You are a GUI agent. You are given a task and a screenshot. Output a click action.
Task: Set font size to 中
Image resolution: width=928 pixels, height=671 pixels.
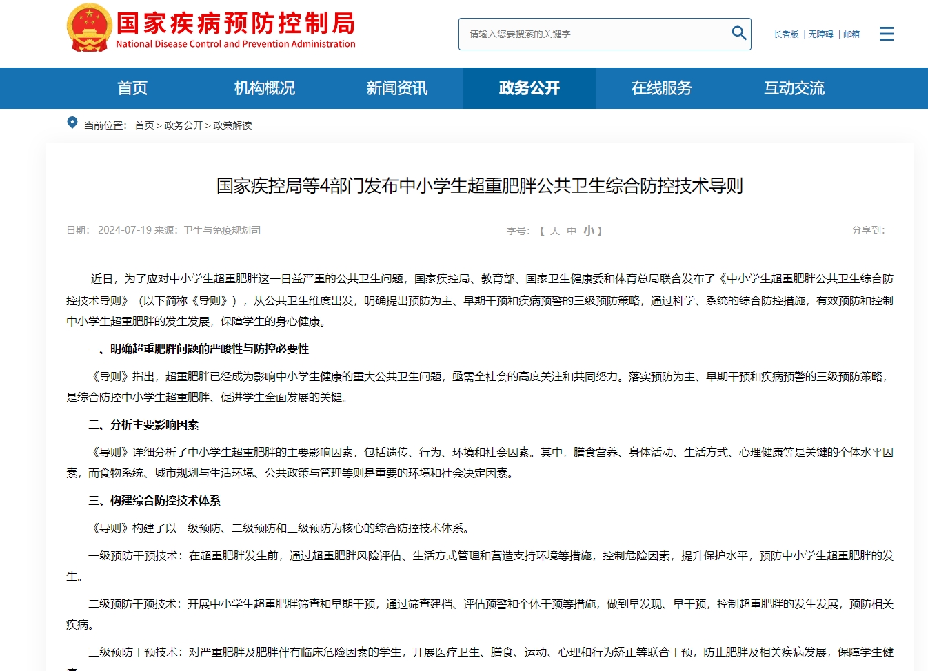pos(572,231)
